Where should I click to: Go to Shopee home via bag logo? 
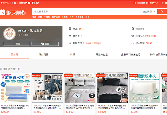click(x=3, y=12)
